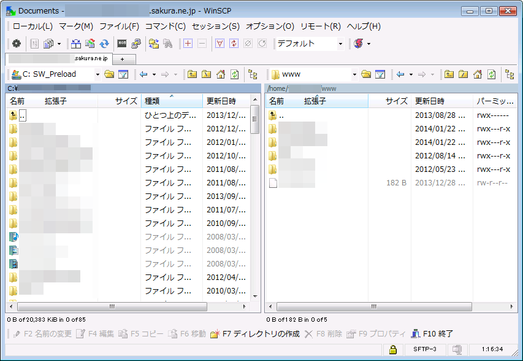Click the new session lightning globe icon

[359, 44]
